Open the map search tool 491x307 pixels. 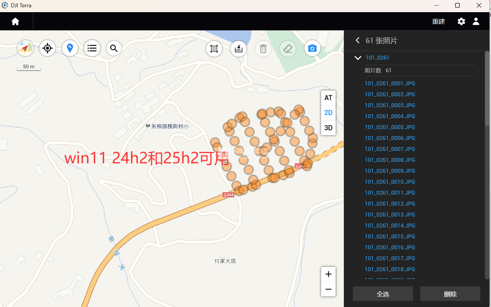click(x=114, y=48)
